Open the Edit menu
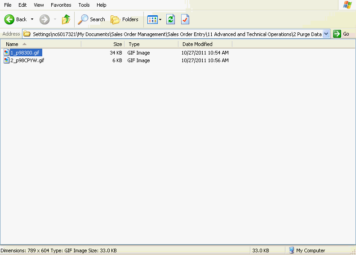The width and height of the screenshot is (356, 255). (x=22, y=5)
